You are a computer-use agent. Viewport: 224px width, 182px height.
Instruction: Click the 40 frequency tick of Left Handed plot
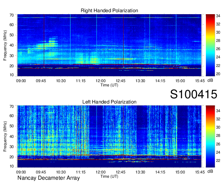coord(12,136)
